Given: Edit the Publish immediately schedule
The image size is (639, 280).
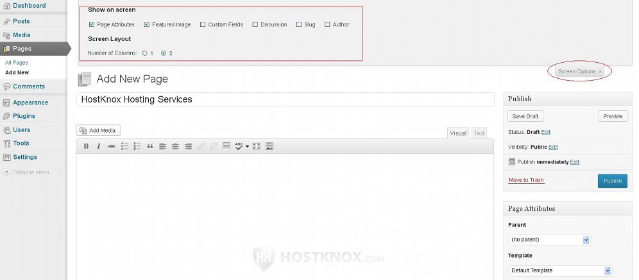Looking at the screenshot, I should point(575,162).
